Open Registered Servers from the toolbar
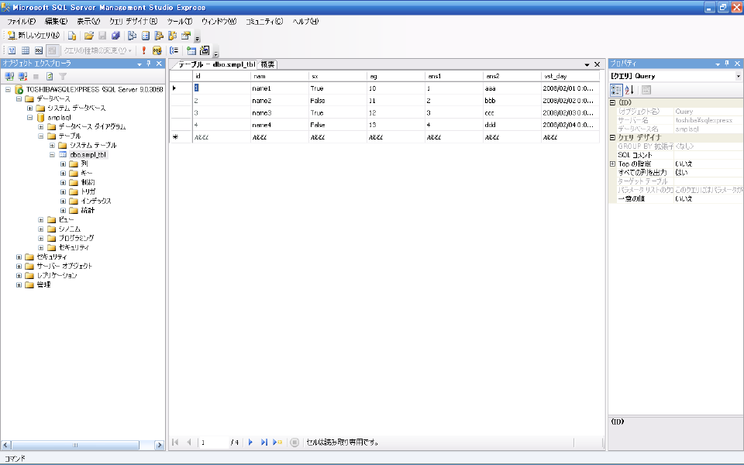Image resolution: width=744 pixels, height=465 pixels. [133, 36]
